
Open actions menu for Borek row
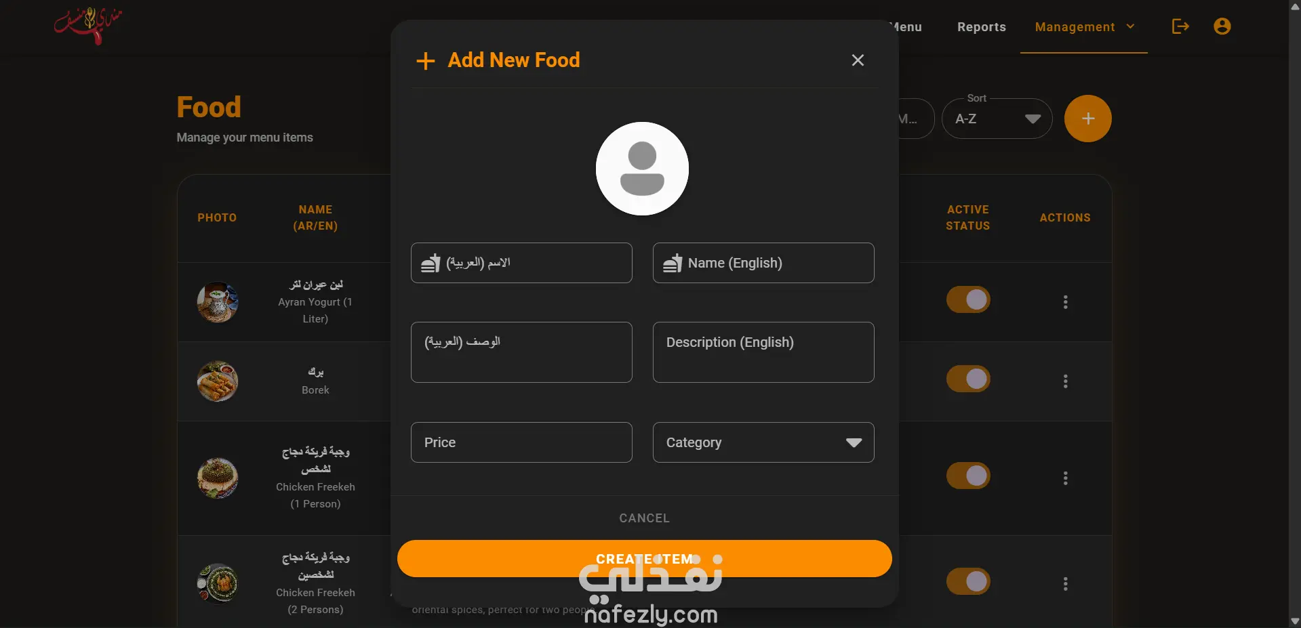pos(1065,381)
